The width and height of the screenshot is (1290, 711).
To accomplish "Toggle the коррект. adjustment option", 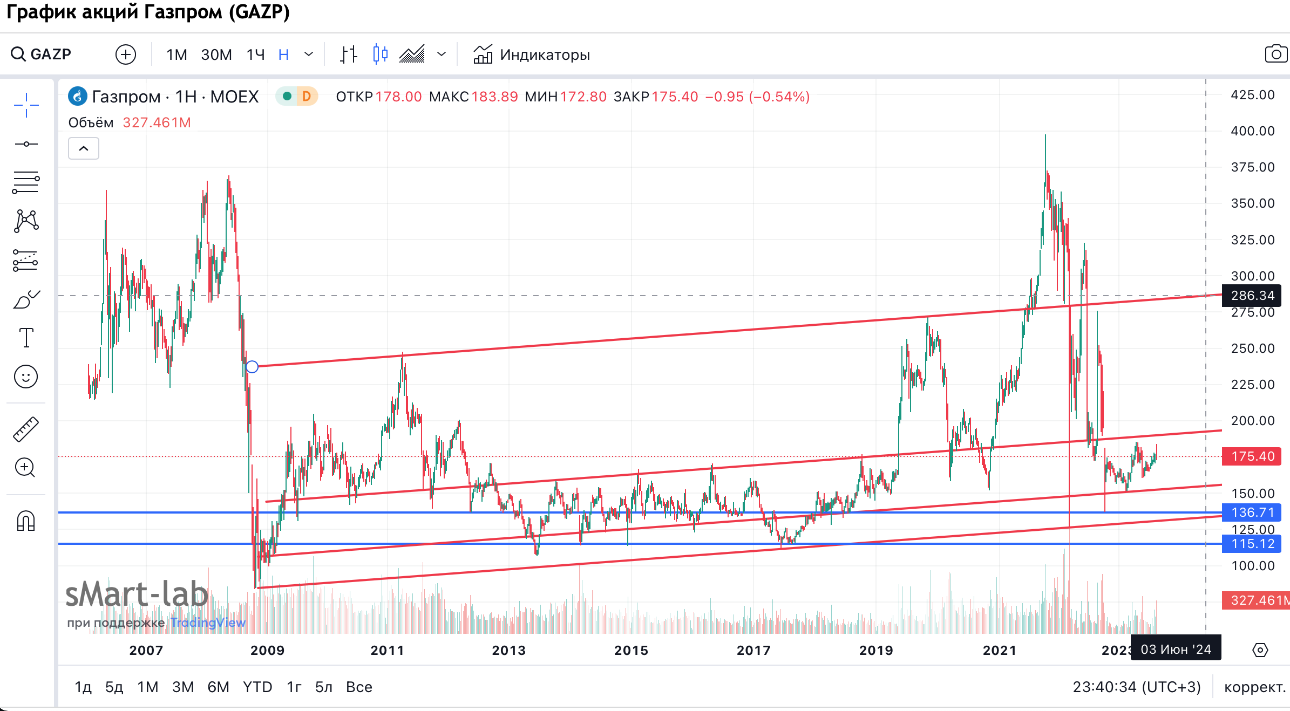I will [x=1255, y=687].
